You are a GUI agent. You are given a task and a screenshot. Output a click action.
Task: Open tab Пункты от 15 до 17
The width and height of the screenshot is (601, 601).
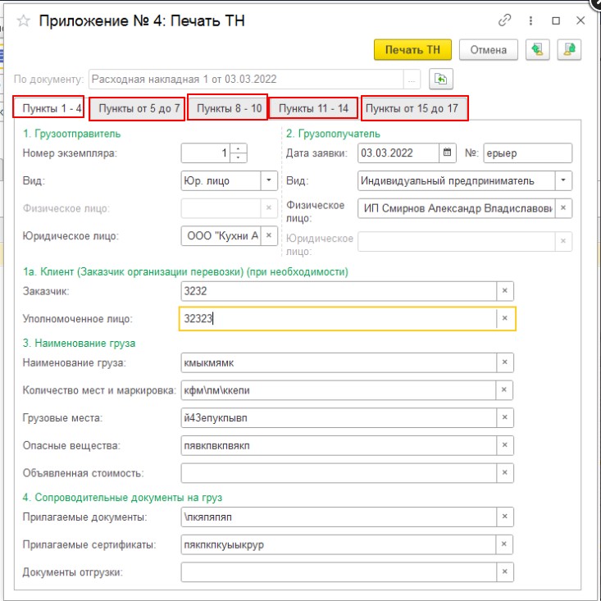(x=414, y=108)
